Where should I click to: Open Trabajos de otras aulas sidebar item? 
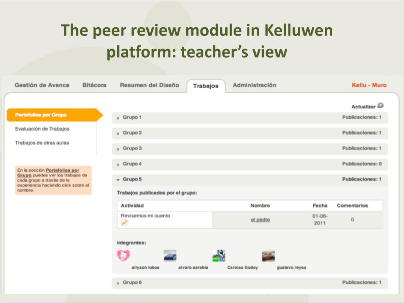[x=42, y=143]
